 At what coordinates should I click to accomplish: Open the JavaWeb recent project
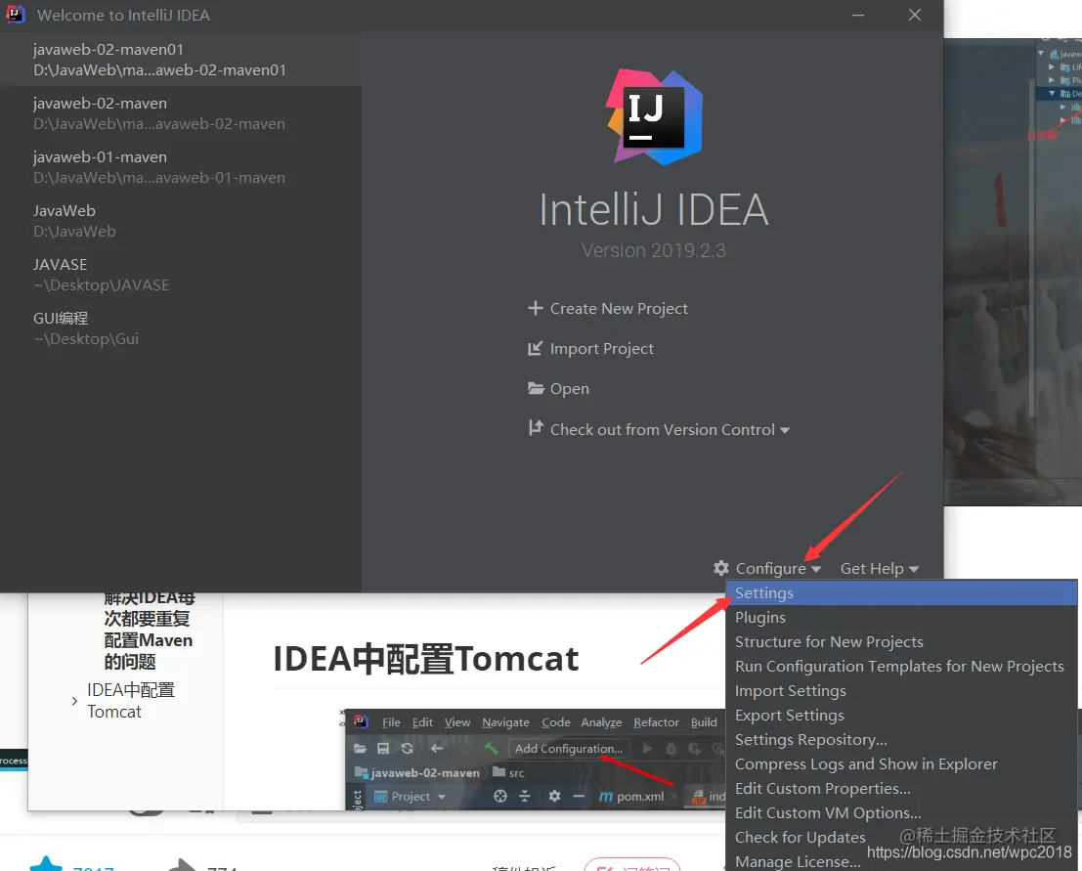pyautogui.click(x=180, y=221)
